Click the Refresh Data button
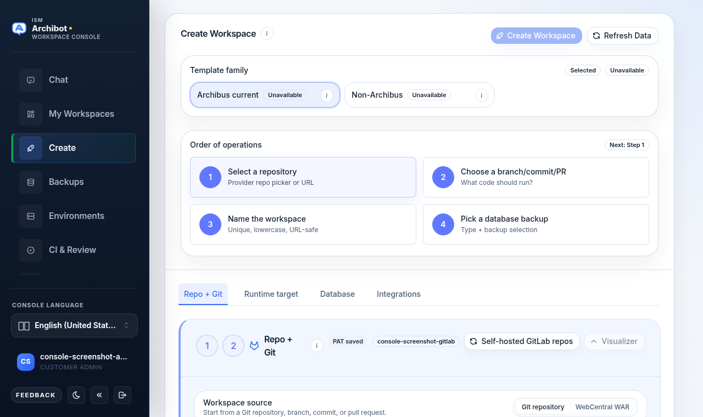Image resolution: width=703 pixels, height=417 pixels. [623, 36]
